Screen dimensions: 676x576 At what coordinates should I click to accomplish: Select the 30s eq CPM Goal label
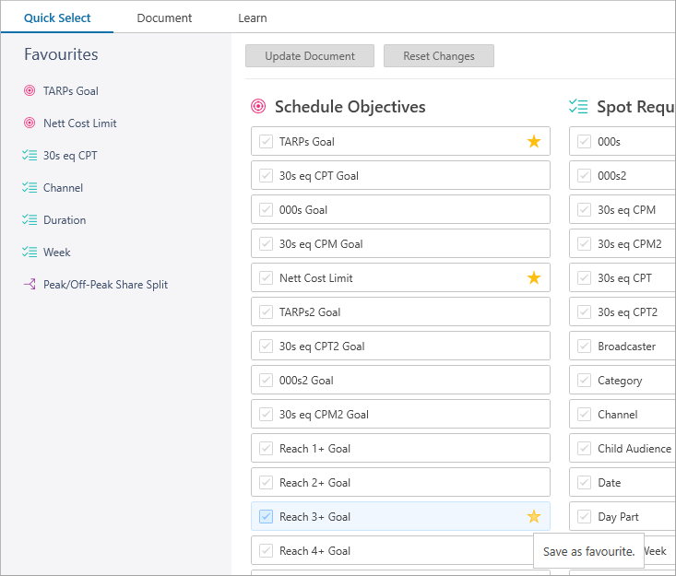pyautogui.click(x=321, y=244)
